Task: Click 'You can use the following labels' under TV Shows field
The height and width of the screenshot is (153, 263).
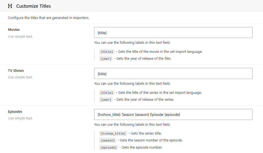Action: (132, 84)
